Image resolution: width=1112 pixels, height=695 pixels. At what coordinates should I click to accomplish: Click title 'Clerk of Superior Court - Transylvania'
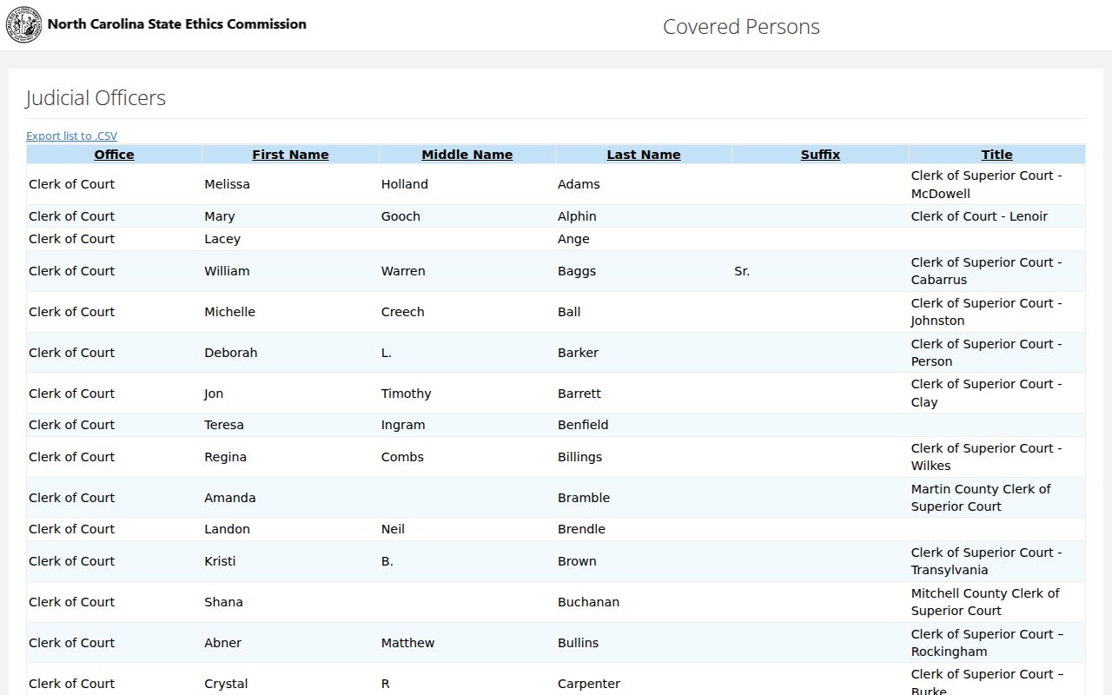tap(986, 561)
